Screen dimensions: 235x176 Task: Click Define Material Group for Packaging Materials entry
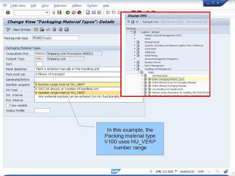pyautogui.click(x=174, y=82)
